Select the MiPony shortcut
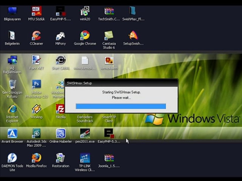242x181 pixels. pos(60,36)
